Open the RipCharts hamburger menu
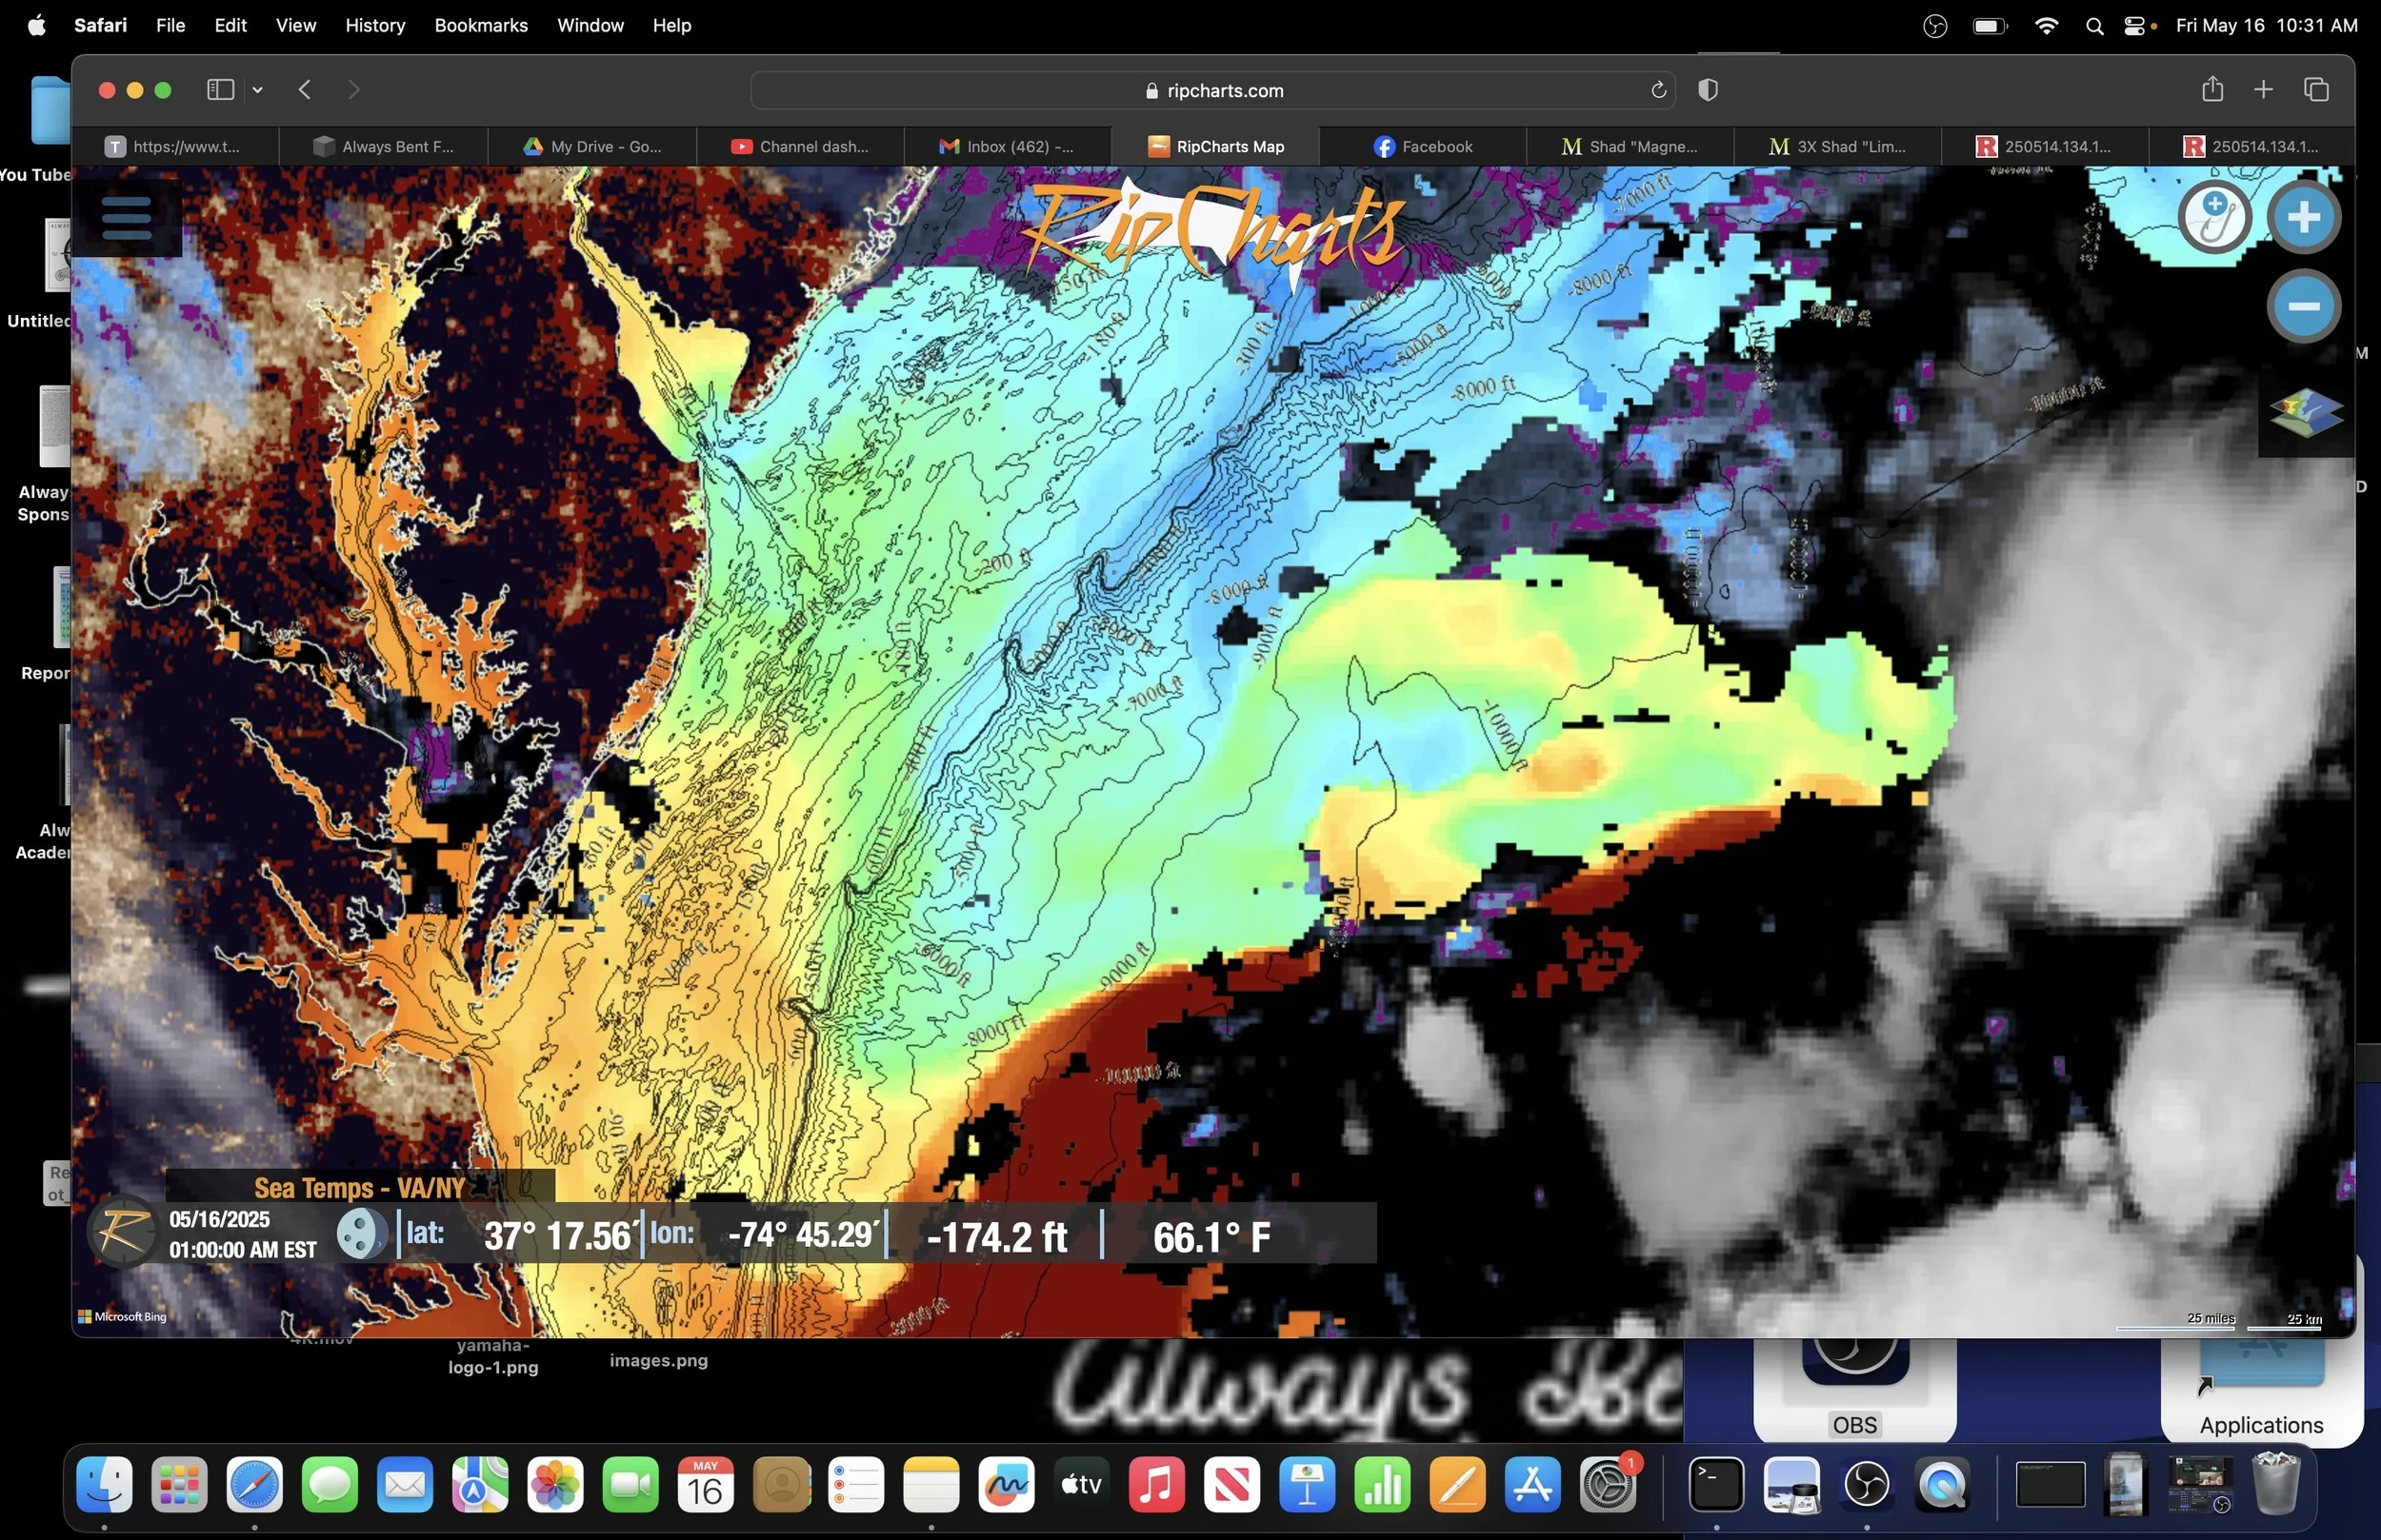The image size is (2381, 1540). click(126, 217)
